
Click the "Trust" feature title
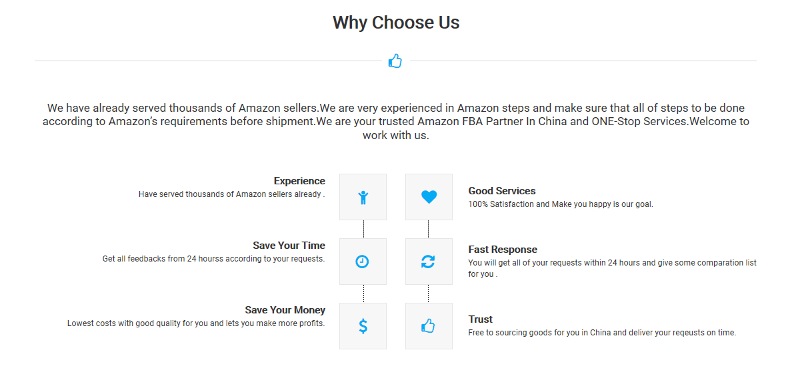tap(481, 319)
